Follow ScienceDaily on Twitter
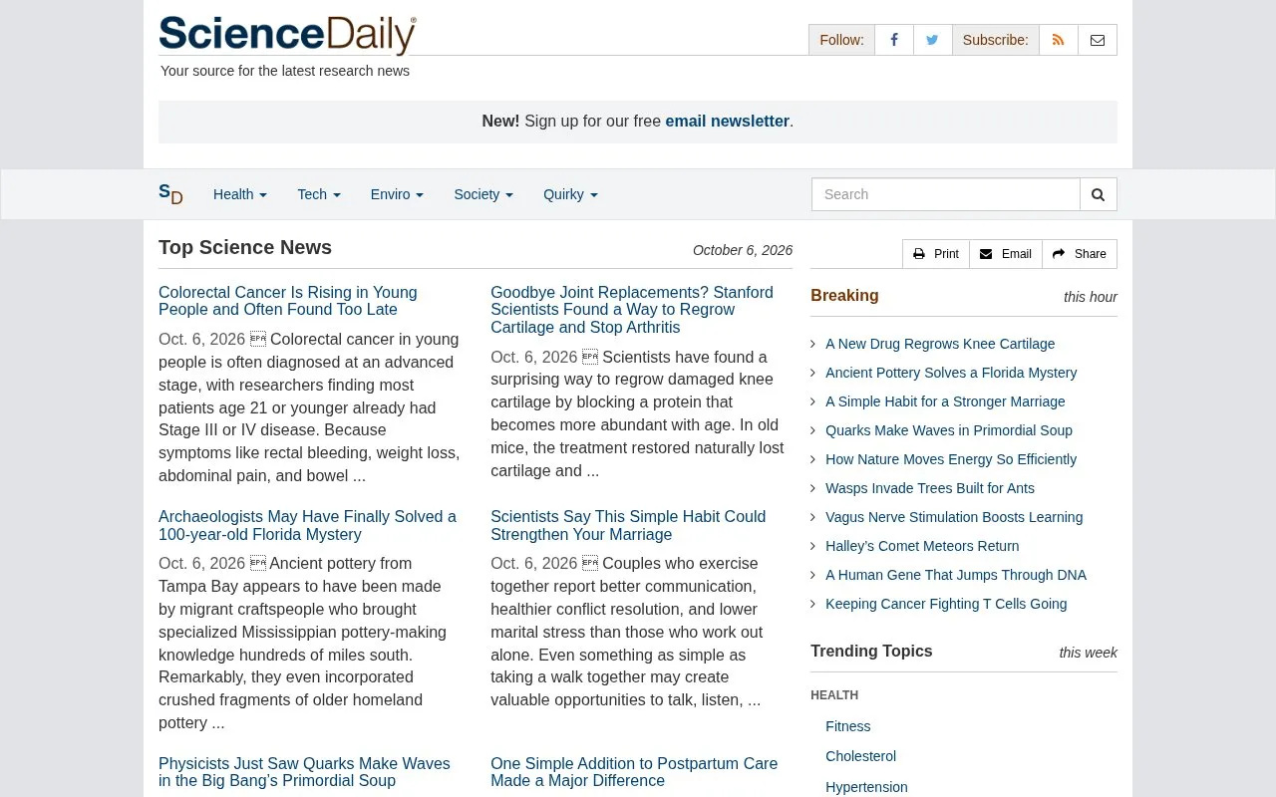This screenshot has height=797, width=1276. pyautogui.click(x=932, y=40)
